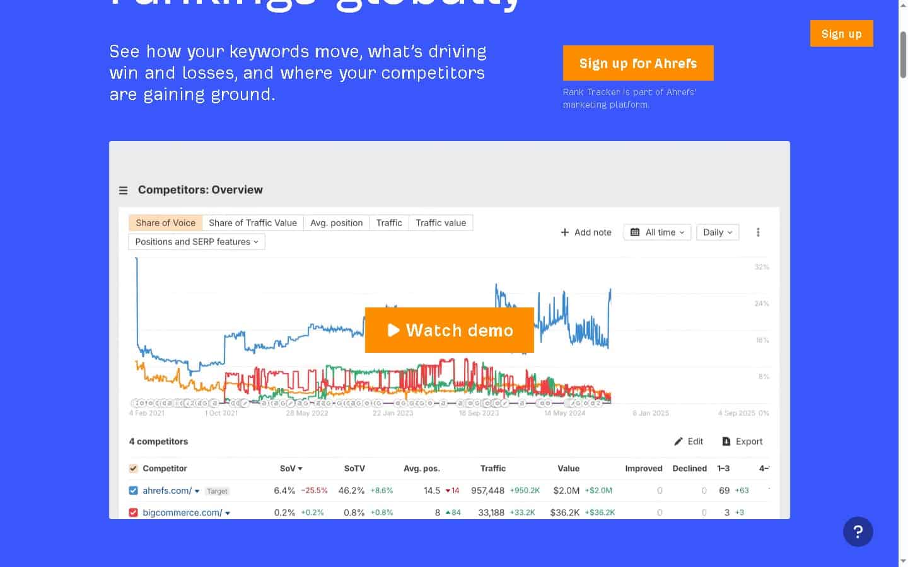Click the play icon inside Watch demo
The height and width of the screenshot is (567, 908).
[x=394, y=330]
